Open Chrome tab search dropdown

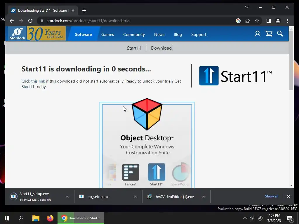246,7
